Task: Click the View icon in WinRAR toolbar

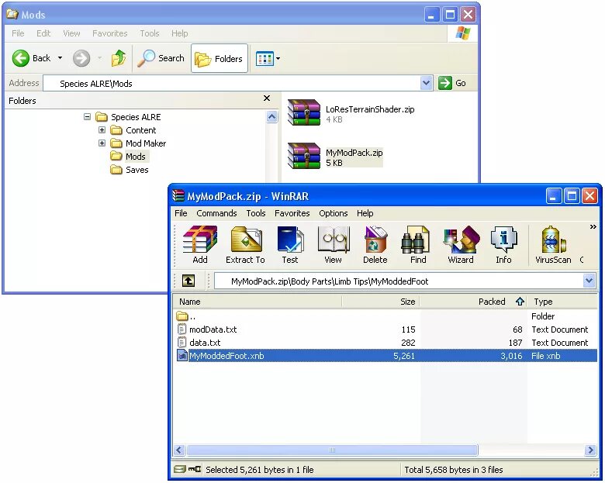Action: 333,244
